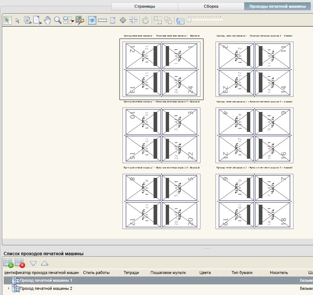Viewport: 313px width, 295px height.
Task: Expand Проход печатной машины 2 row
Action: (x=8, y=288)
